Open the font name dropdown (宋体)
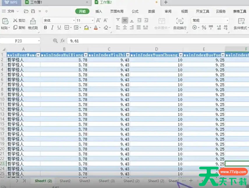Image resolution: width=249 pixels, height=188 pixels. (x=74, y=21)
